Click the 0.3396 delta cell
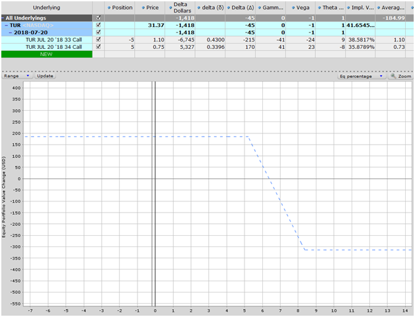Image resolution: width=415 pixels, height=317 pixels. click(210, 47)
